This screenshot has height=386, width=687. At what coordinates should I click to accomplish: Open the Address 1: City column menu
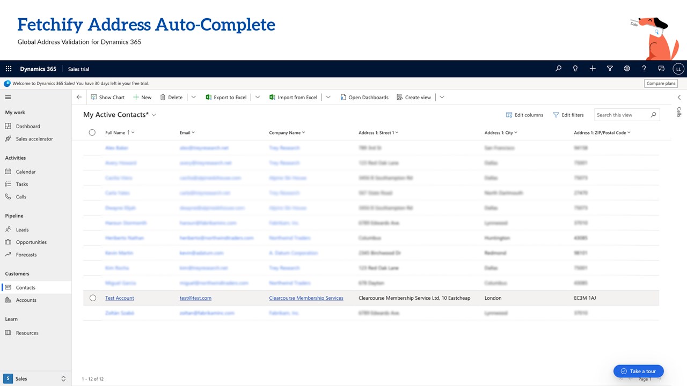[x=501, y=132]
